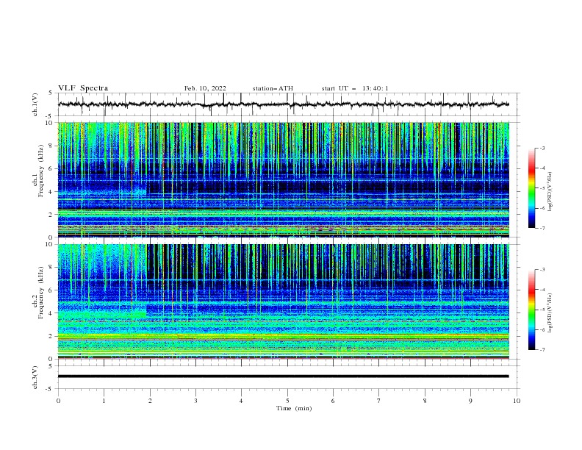Click the 'ch.3(V)' axis label

pyautogui.click(x=35, y=377)
